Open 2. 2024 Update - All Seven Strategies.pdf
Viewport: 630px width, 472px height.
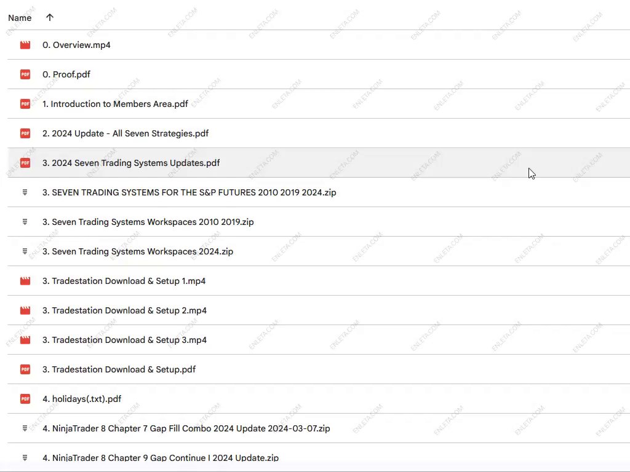click(126, 133)
